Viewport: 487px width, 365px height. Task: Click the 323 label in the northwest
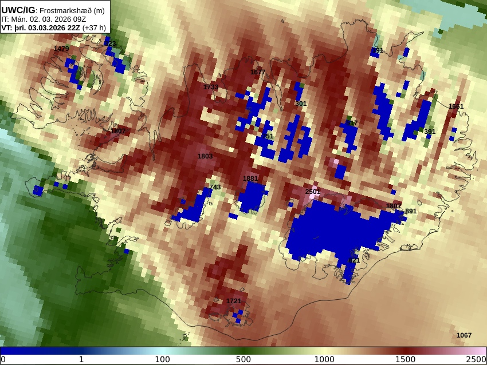tap(110, 43)
